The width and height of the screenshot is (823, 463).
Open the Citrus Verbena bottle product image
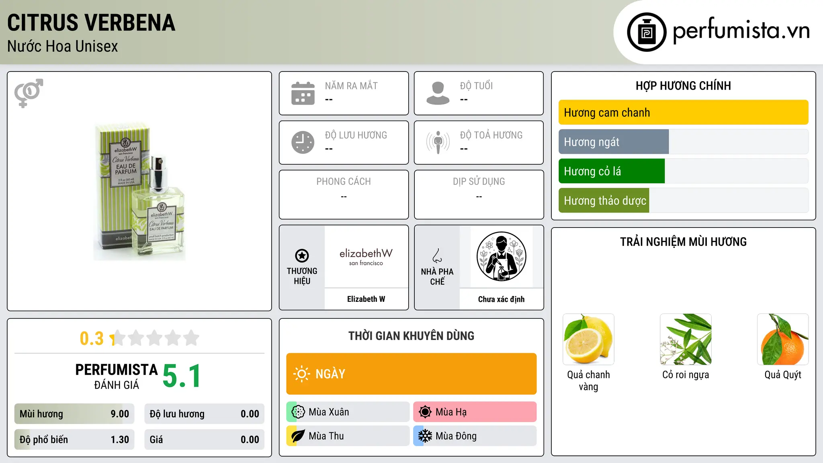(x=139, y=191)
